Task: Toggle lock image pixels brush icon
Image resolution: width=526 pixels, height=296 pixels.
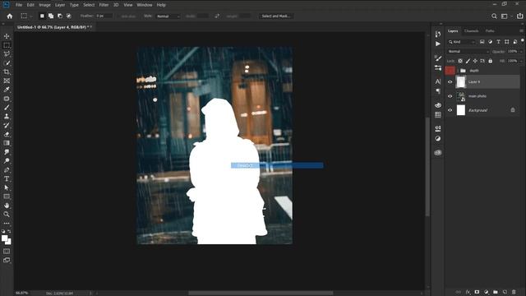Action: pos(468,61)
